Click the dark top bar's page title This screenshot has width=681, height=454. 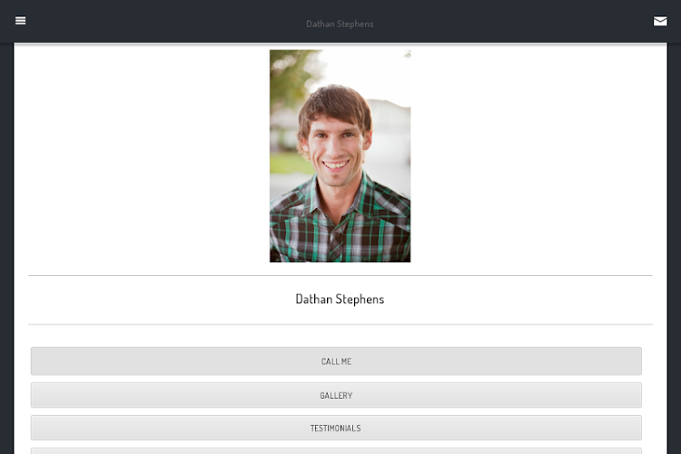coord(340,24)
